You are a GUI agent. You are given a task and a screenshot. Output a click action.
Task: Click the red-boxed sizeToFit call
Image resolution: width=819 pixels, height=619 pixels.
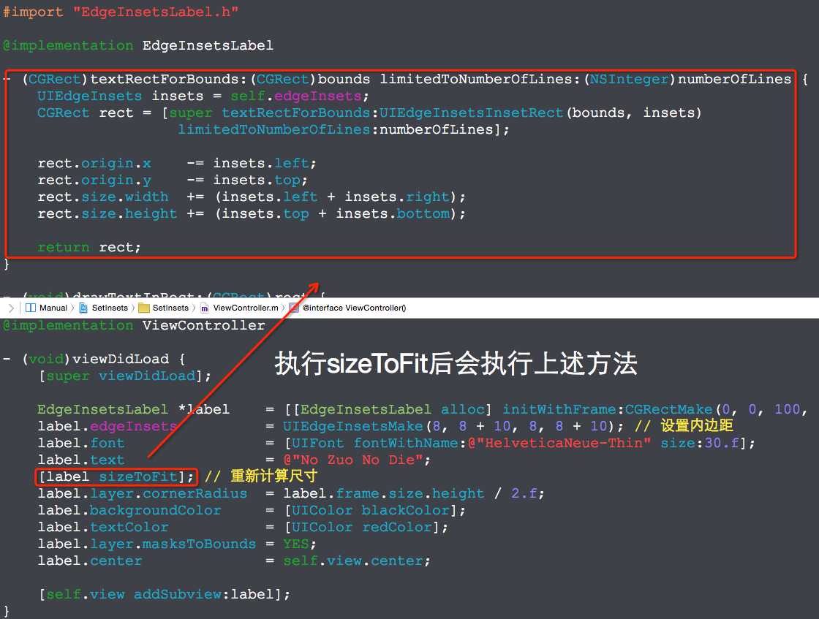point(114,476)
